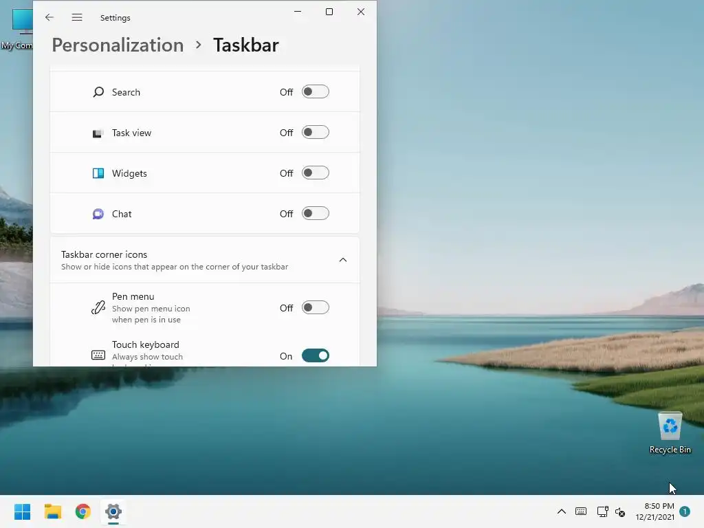Go back using the Settings back arrow
This screenshot has width=704, height=528.
coord(49,17)
